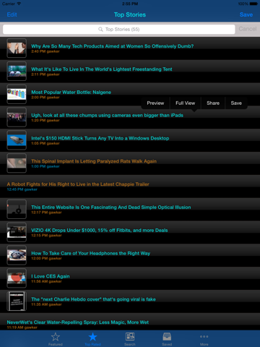Focus the Top Stories search field
This screenshot has width=260, height=347.
(x=119, y=29)
